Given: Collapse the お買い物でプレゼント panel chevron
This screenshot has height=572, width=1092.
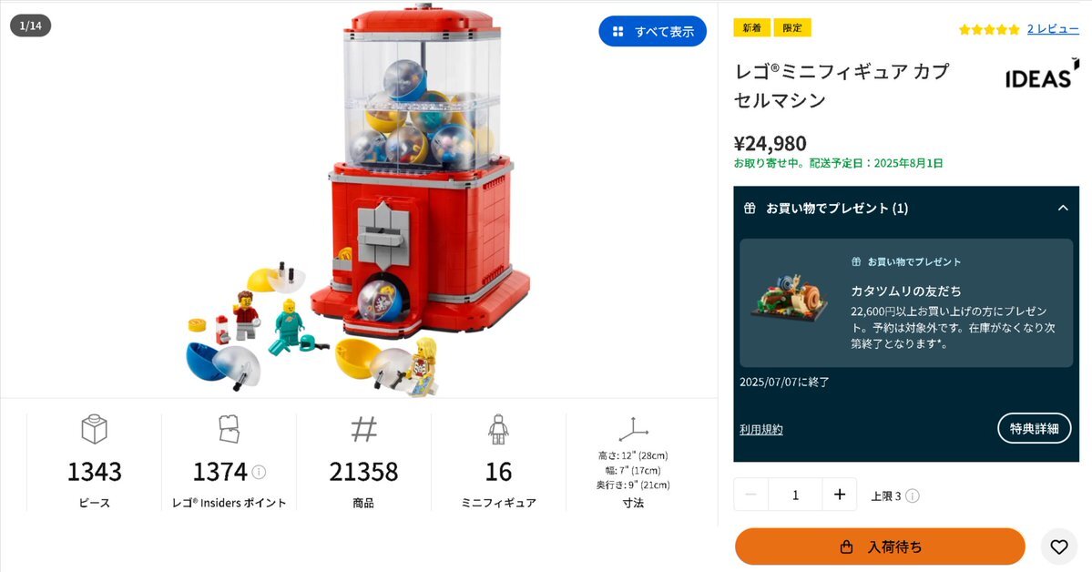Looking at the screenshot, I should coord(1063,208).
